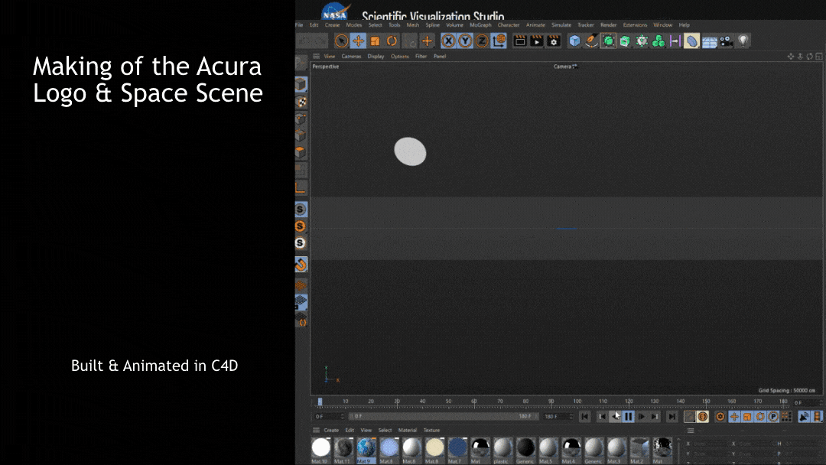Toggle the first Viewport Solo S icon
Image resolution: width=826 pixels, height=465 pixels.
pos(301,210)
